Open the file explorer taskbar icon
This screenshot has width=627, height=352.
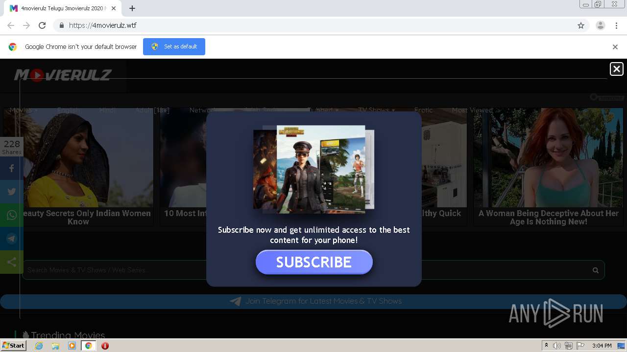coord(55,346)
